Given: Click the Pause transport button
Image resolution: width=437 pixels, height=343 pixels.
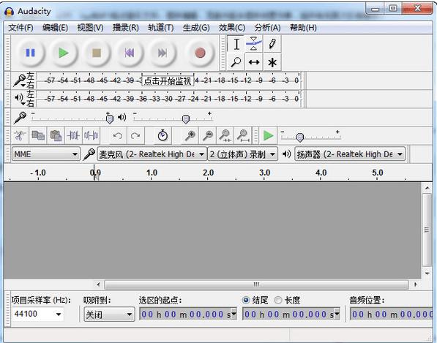Looking at the screenshot, I should click(31, 53).
